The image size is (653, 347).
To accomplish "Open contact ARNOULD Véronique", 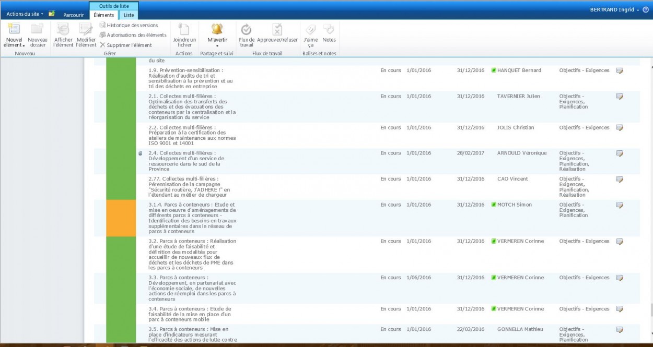I will 522,153.
